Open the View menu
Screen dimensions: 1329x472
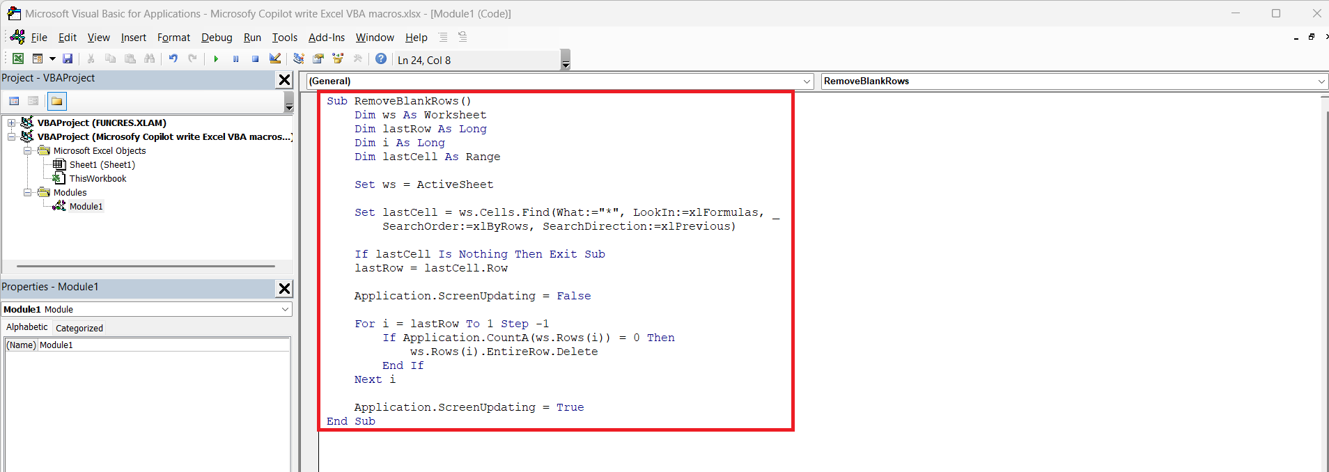pos(98,38)
